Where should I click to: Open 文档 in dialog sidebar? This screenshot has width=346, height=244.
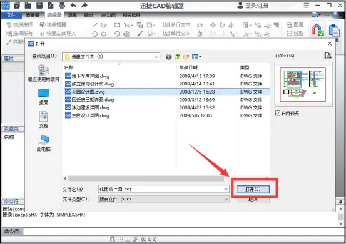[x=43, y=120]
